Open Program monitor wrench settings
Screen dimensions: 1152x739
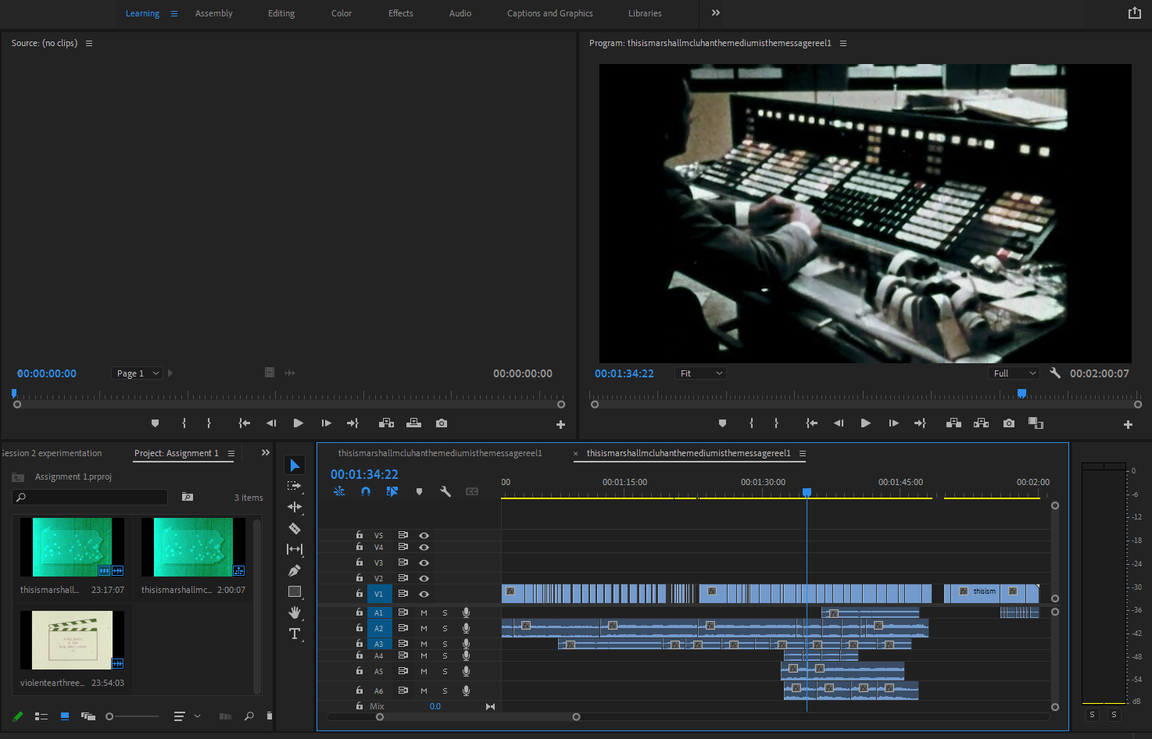click(x=1055, y=373)
